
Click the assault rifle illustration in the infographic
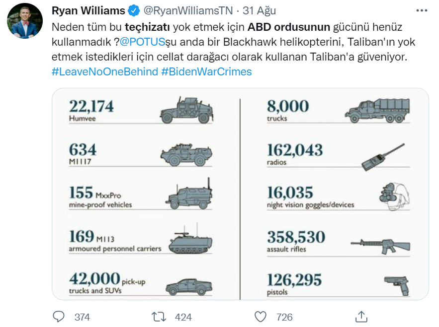click(380, 244)
